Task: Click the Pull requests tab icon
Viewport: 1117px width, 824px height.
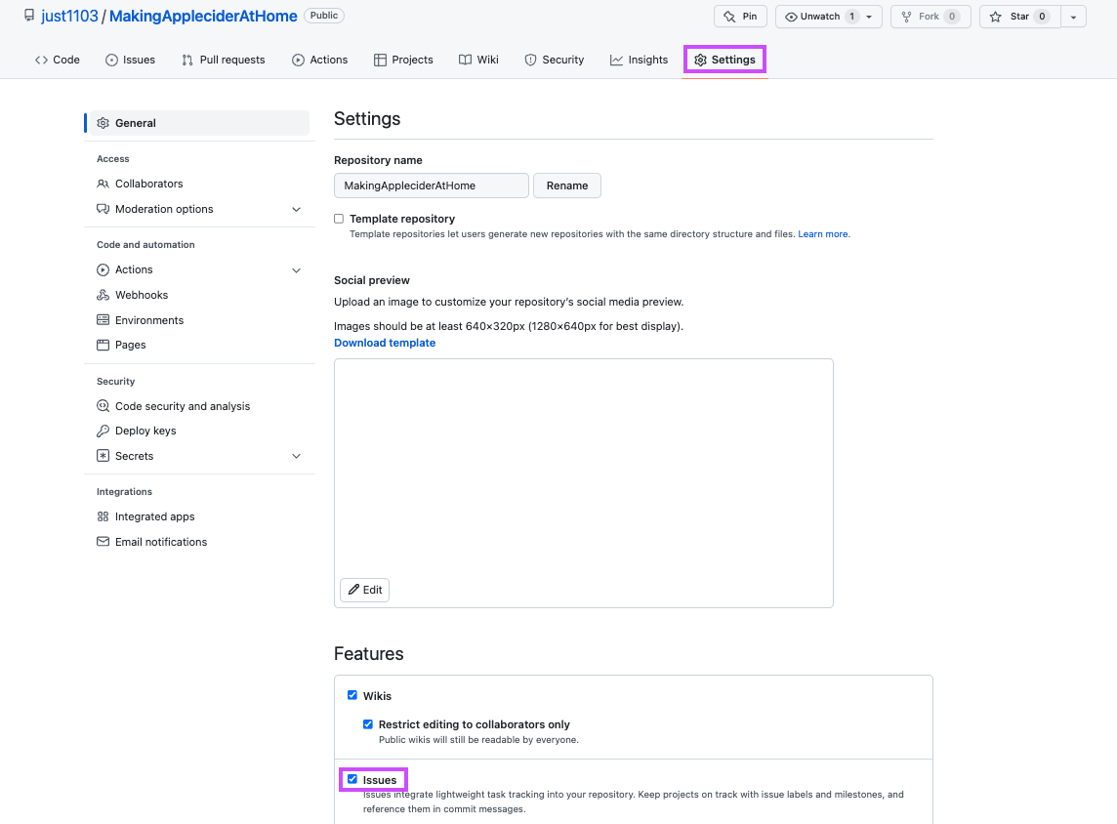Action: [187, 60]
